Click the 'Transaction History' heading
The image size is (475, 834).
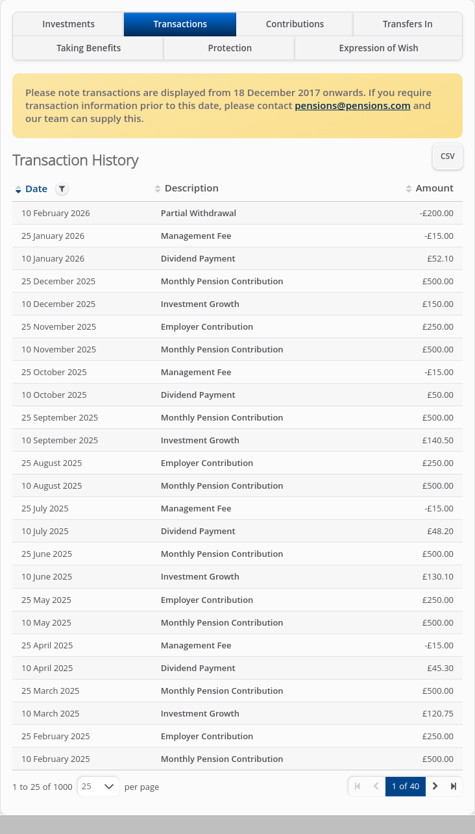pos(75,160)
